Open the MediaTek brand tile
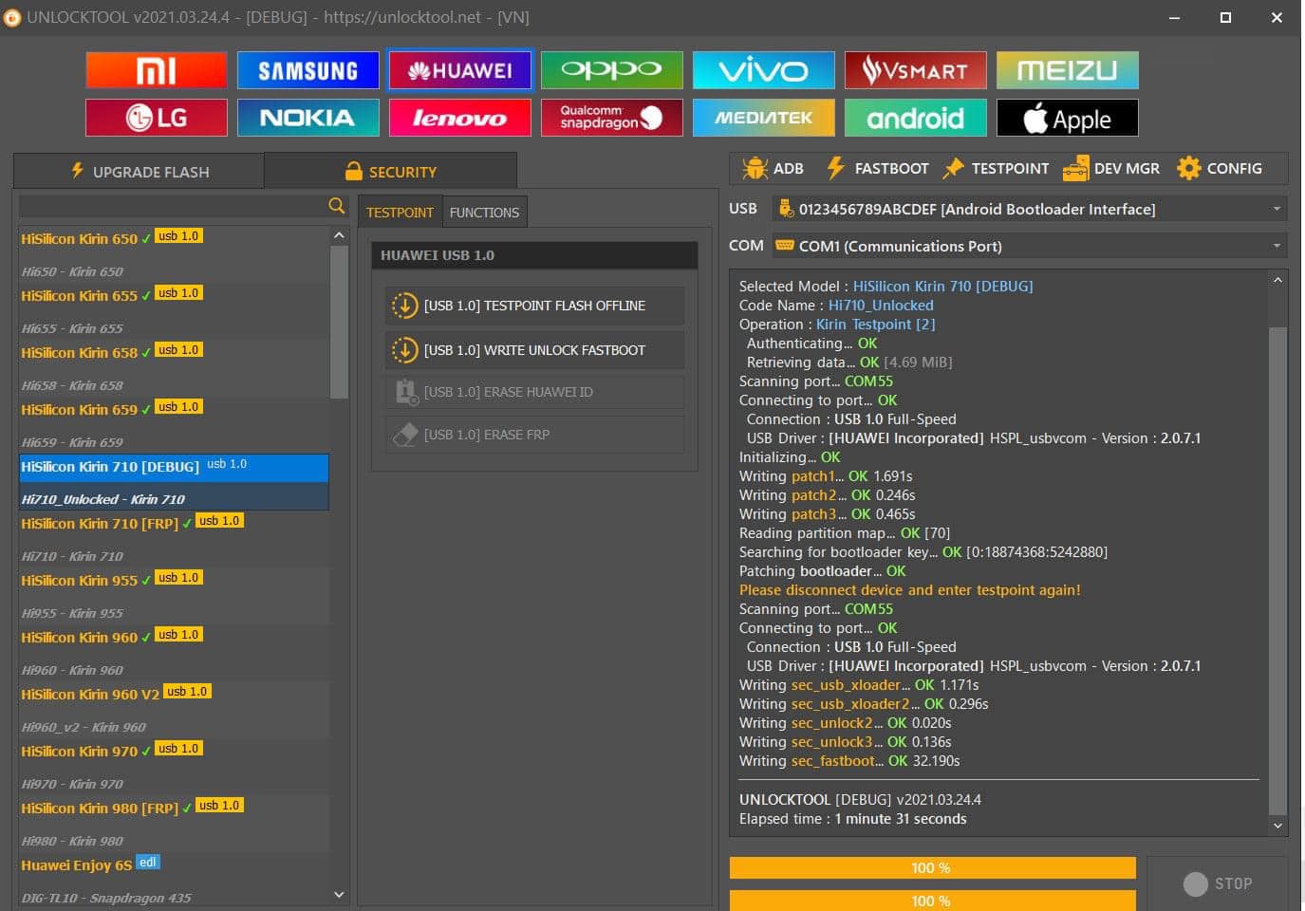This screenshot has width=1305, height=911. [x=764, y=118]
